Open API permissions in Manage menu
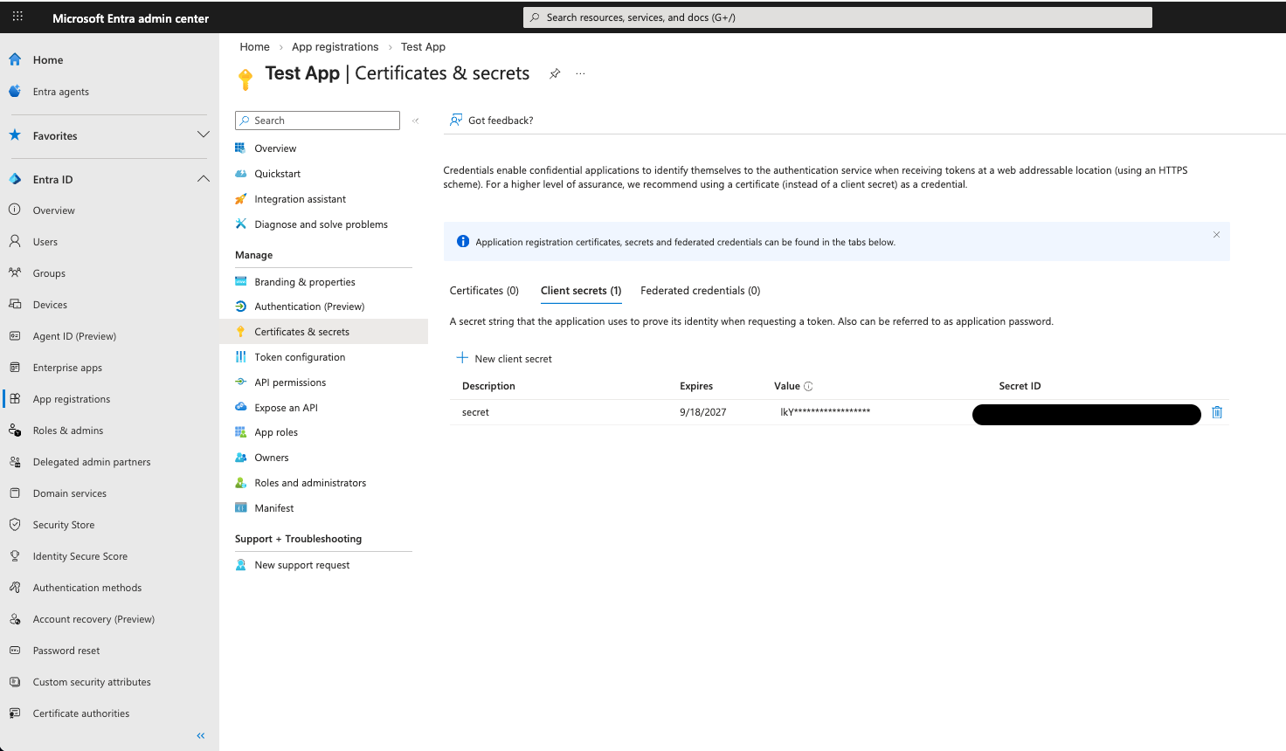 [290, 382]
